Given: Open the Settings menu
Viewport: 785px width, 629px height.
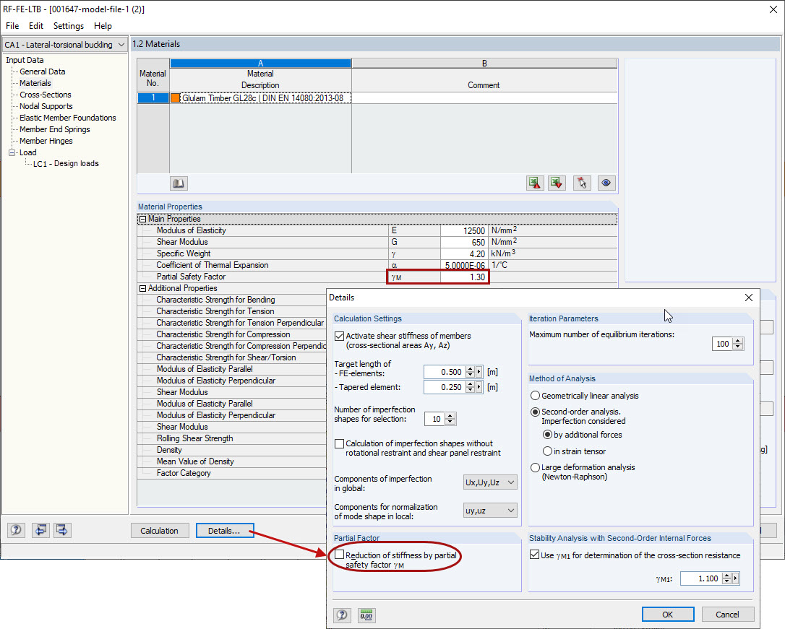Looking at the screenshot, I should click(68, 25).
